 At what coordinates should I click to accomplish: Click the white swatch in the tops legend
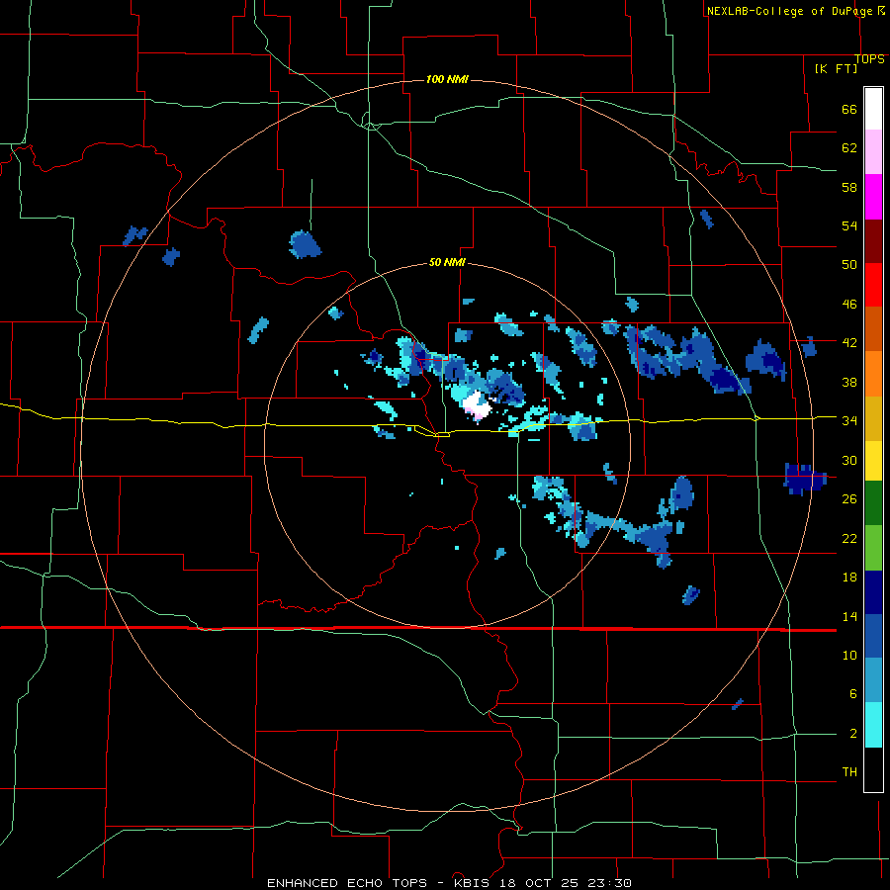tap(873, 109)
